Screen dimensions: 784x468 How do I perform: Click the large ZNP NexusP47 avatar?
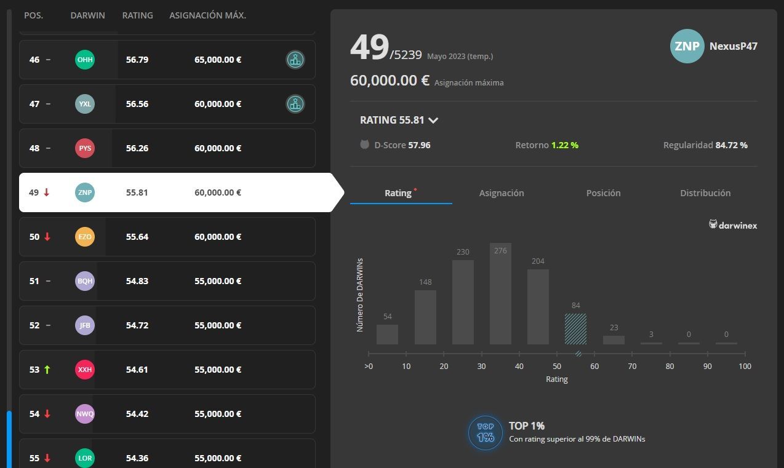tap(687, 46)
